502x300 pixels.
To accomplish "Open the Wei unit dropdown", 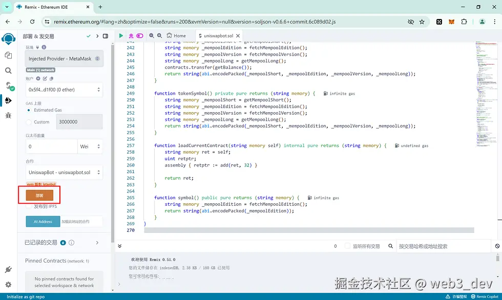I will pyautogui.click(x=90, y=146).
